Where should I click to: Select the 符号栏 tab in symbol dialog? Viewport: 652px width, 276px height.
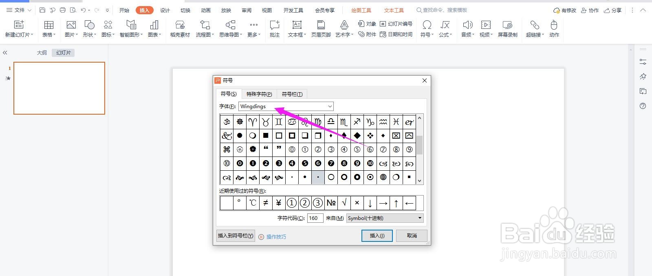[292, 94]
